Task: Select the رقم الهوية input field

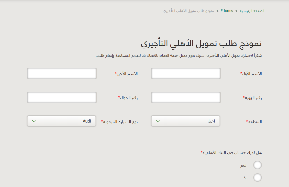Action: [x=186, y=97]
